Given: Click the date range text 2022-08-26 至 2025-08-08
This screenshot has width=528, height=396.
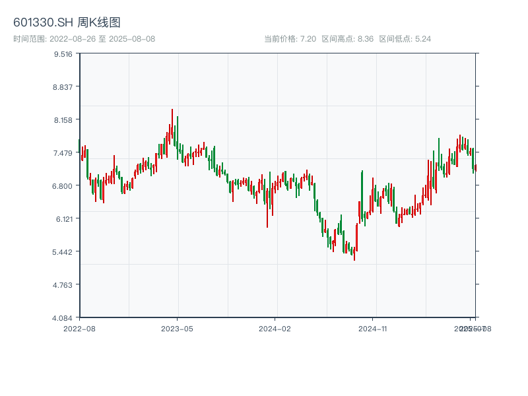Looking at the screenshot, I should [x=84, y=39].
